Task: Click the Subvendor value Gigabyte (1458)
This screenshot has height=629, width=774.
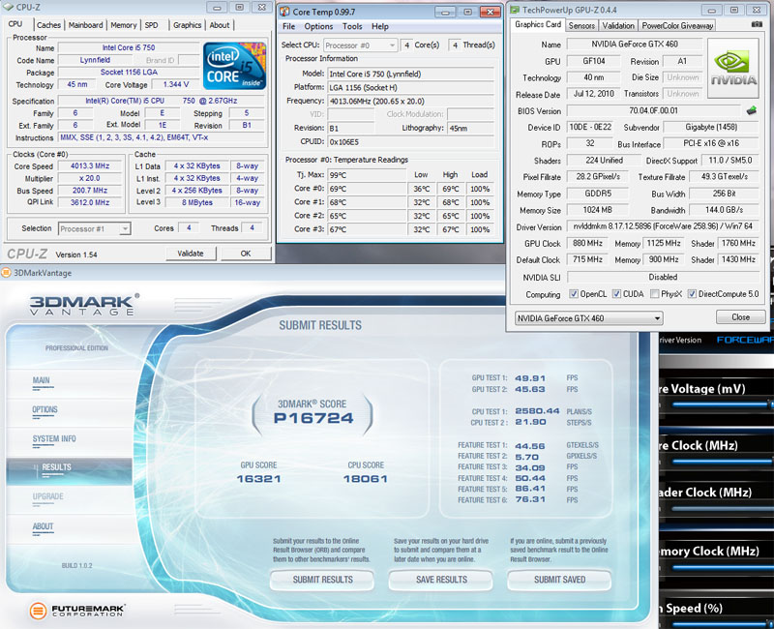Action: [711, 127]
